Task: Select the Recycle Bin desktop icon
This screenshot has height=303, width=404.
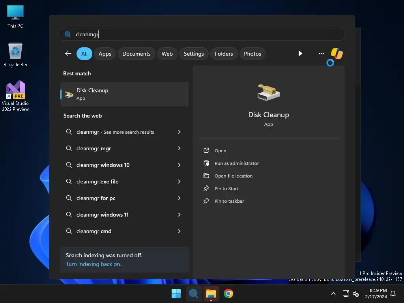Action: click(x=15, y=55)
